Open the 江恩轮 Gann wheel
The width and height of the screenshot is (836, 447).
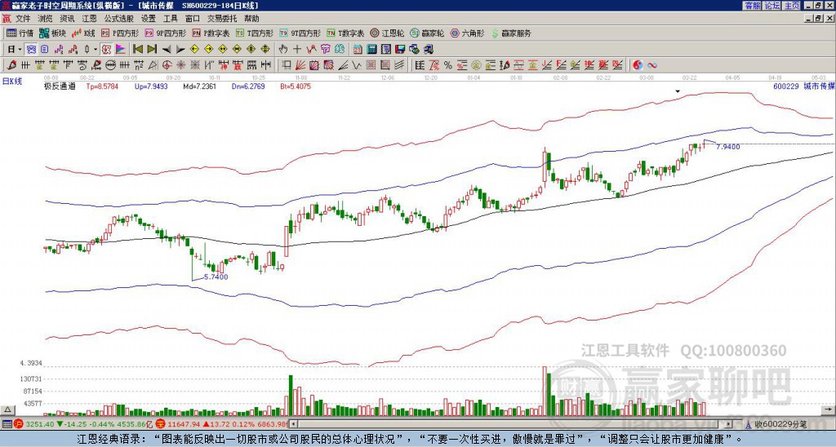(x=388, y=33)
